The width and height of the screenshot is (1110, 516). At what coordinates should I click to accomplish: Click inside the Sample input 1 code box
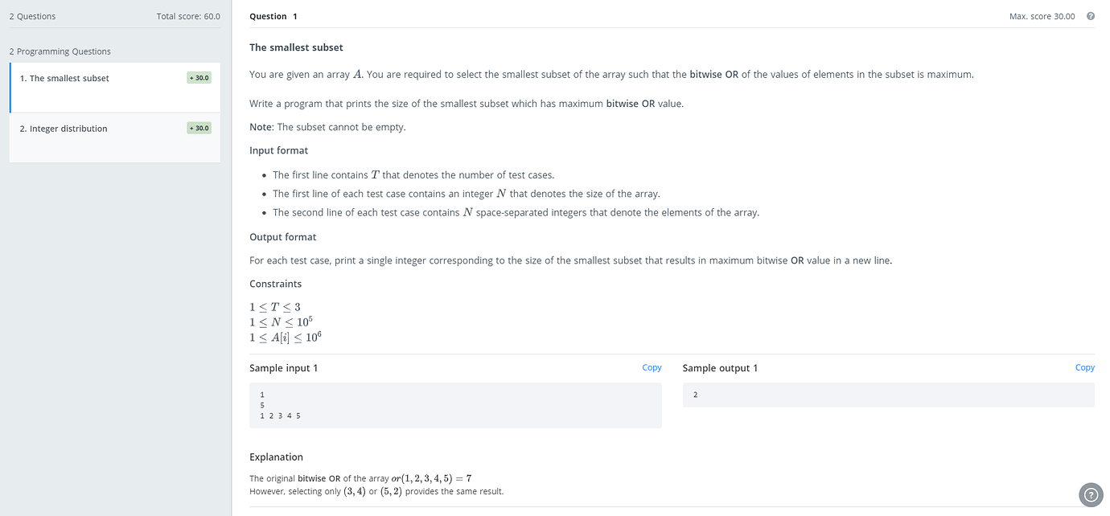point(456,404)
